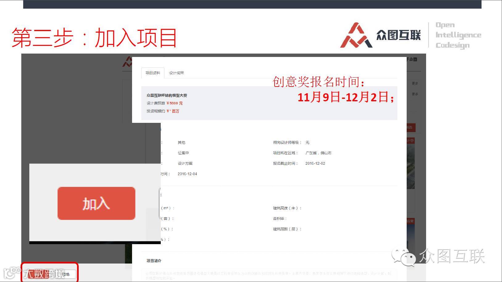
Task: Click the 投资规模约 label
Action: pyautogui.click(x=156, y=111)
